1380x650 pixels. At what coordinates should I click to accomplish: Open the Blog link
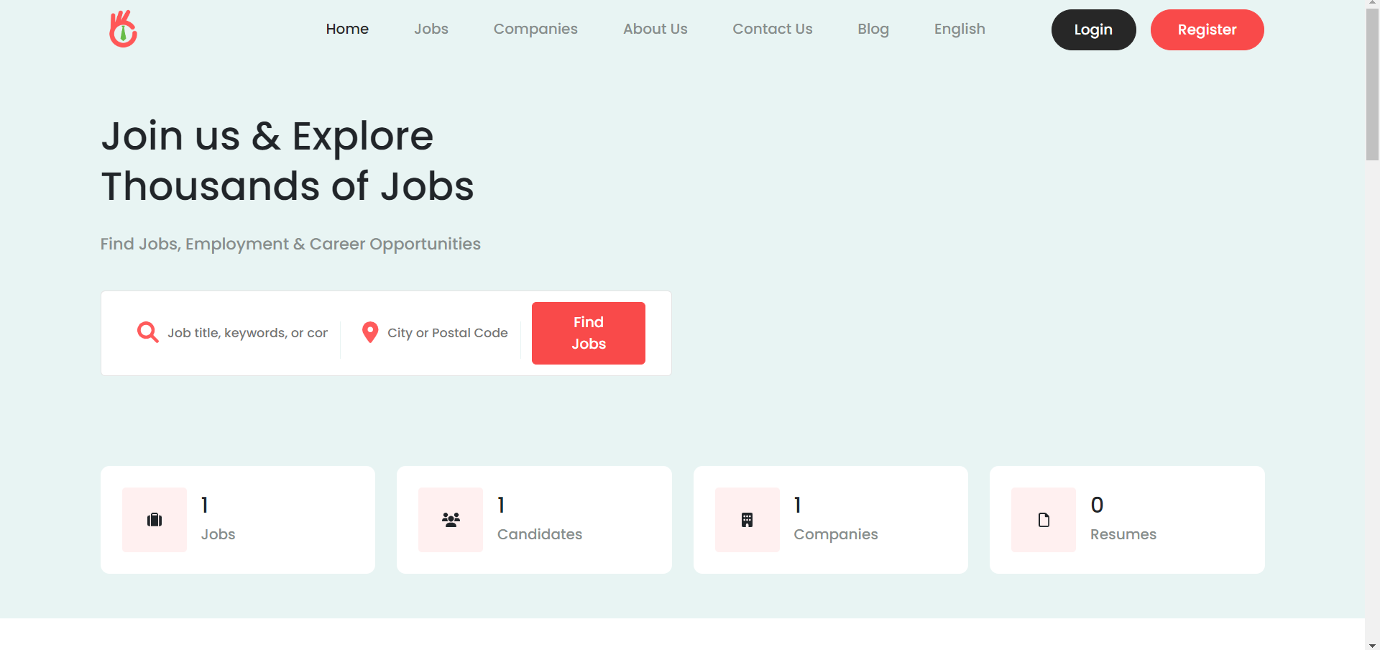pyautogui.click(x=873, y=29)
